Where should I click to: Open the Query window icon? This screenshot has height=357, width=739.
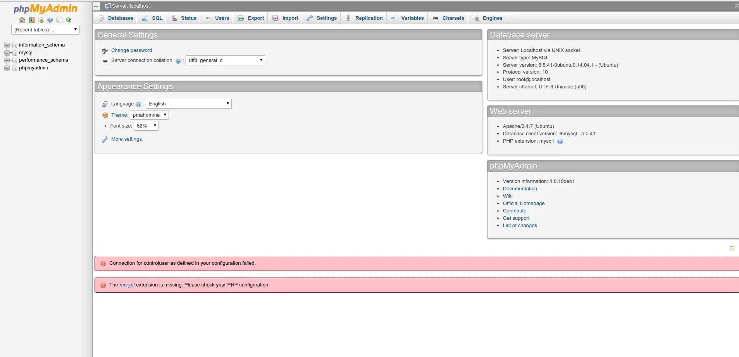(x=41, y=20)
